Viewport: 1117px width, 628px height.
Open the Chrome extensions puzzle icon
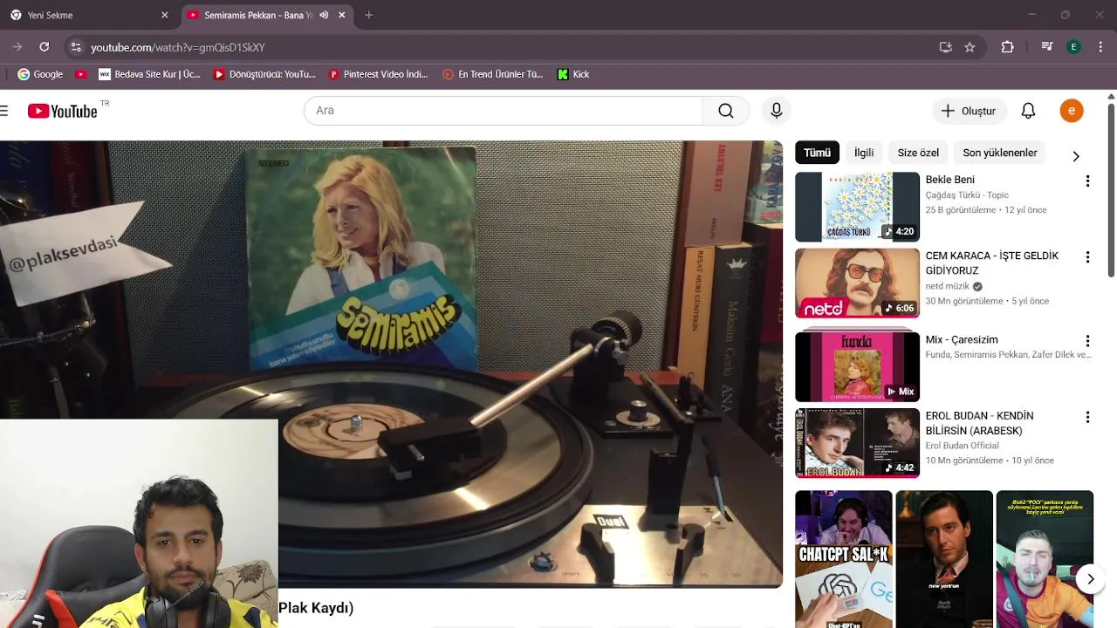point(1007,47)
